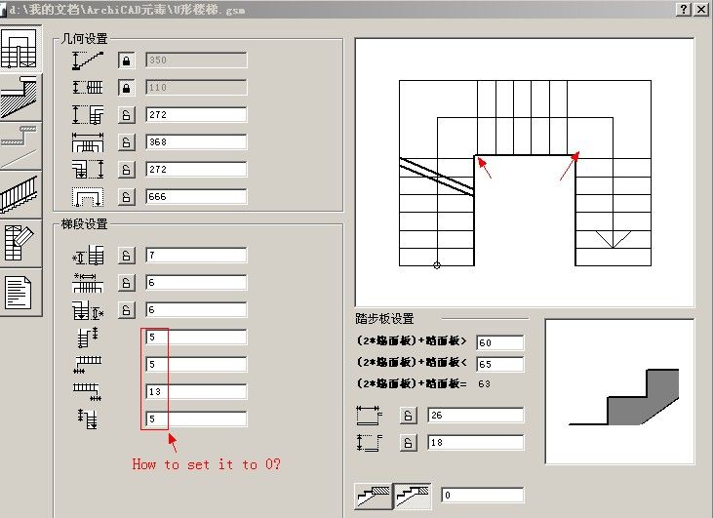This screenshot has height=518, width=713.
Task: Open the railing settings page icon
Action: (20, 195)
